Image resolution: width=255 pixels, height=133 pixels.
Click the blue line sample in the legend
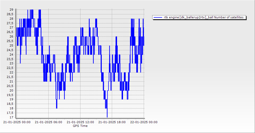(158, 18)
